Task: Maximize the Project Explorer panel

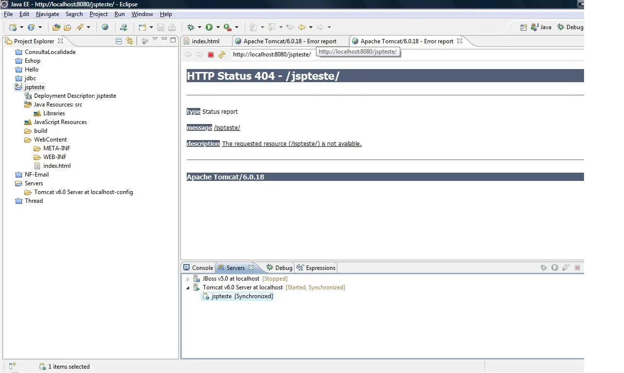Action: [173, 40]
